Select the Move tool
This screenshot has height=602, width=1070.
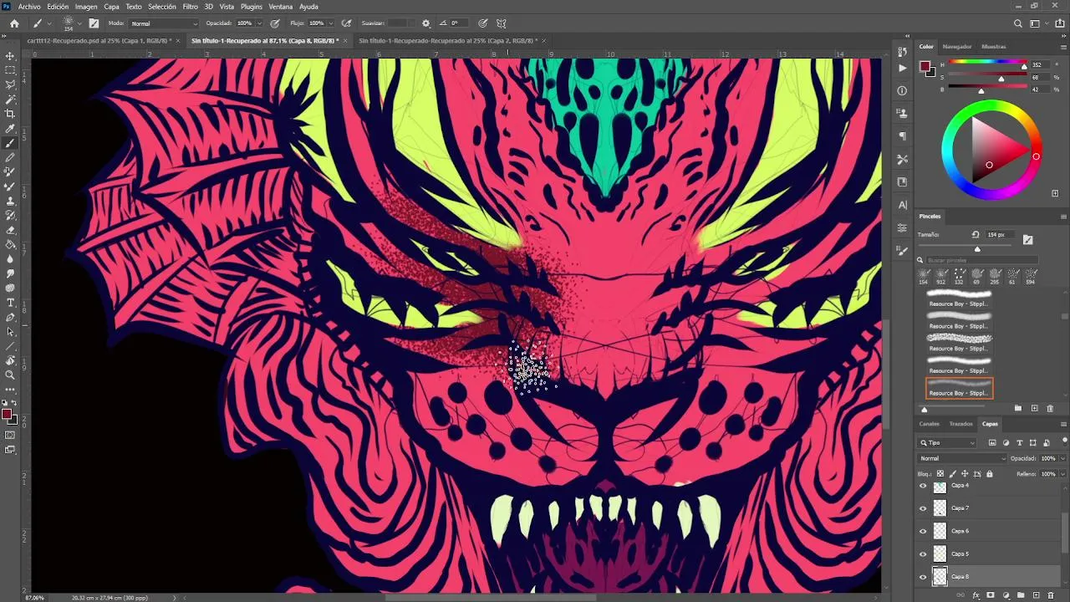click(x=10, y=56)
